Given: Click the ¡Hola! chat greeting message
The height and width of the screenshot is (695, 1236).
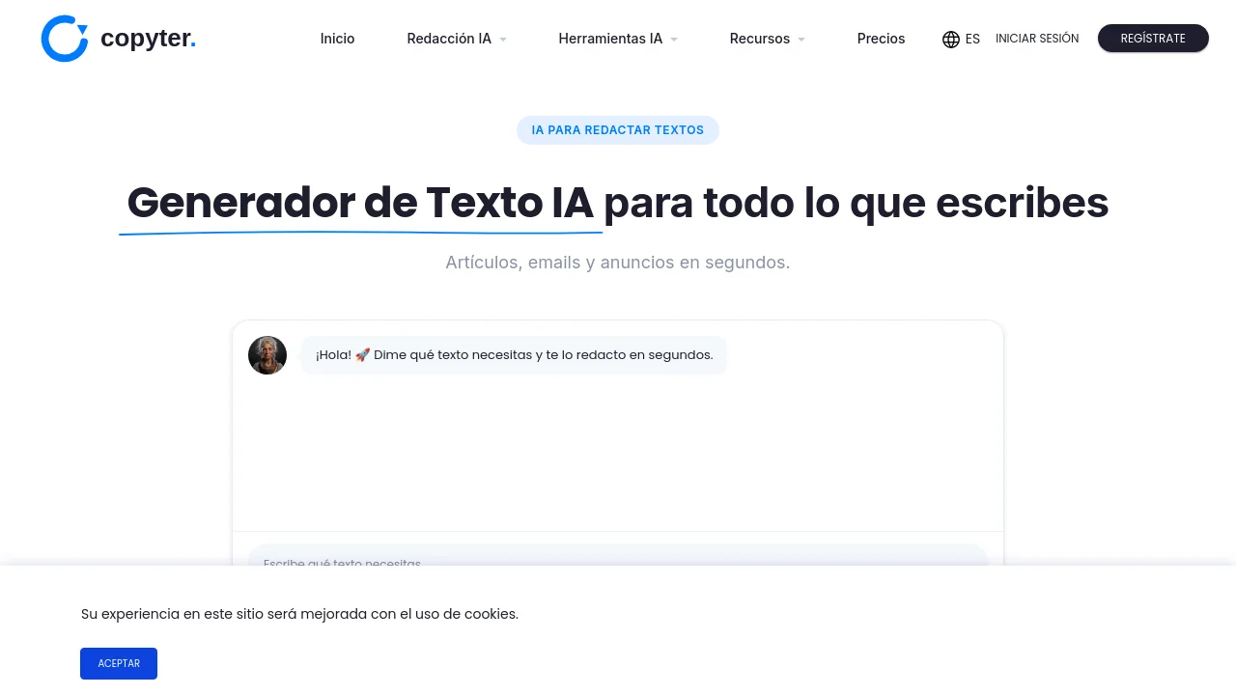Looking at the screenshot, I should coord(514,355).
